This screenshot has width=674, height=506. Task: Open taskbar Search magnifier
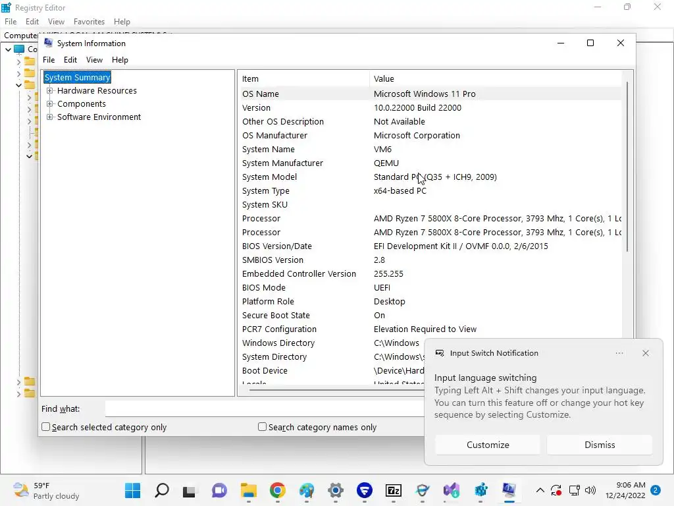pyautogui.click(x=162, y=490)
